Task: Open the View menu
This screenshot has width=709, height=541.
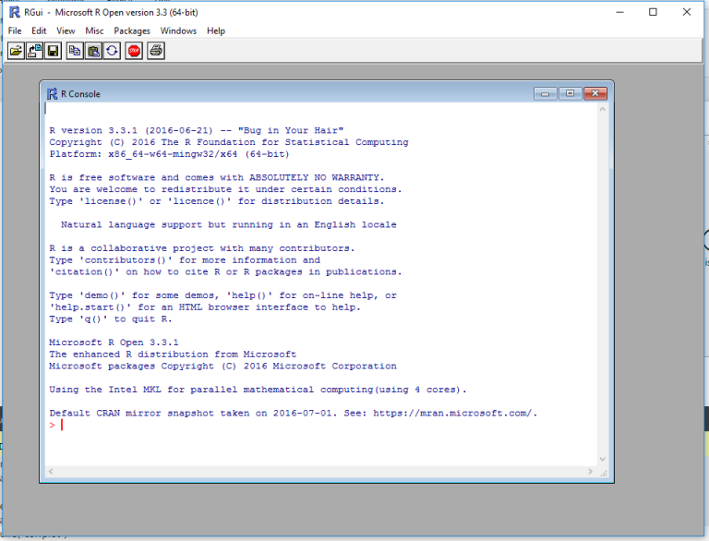Action: 66,30
